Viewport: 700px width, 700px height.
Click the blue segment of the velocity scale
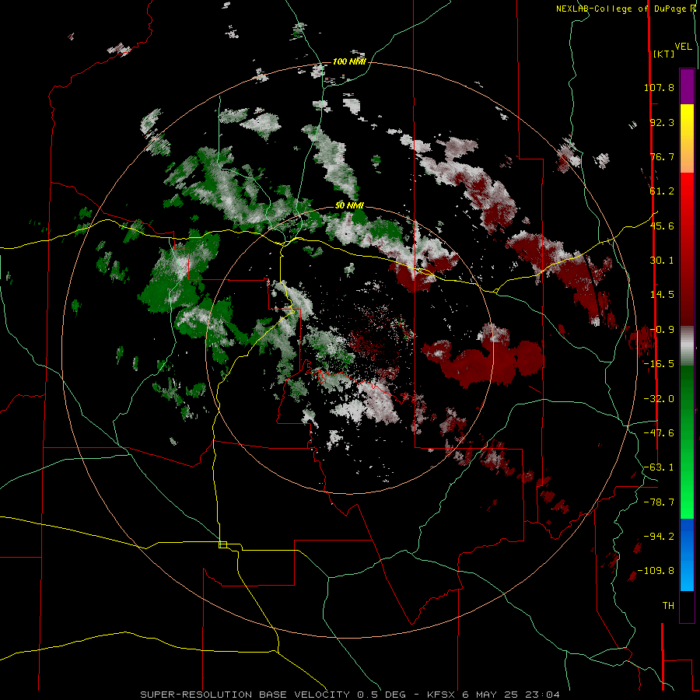tap(687, 555)
